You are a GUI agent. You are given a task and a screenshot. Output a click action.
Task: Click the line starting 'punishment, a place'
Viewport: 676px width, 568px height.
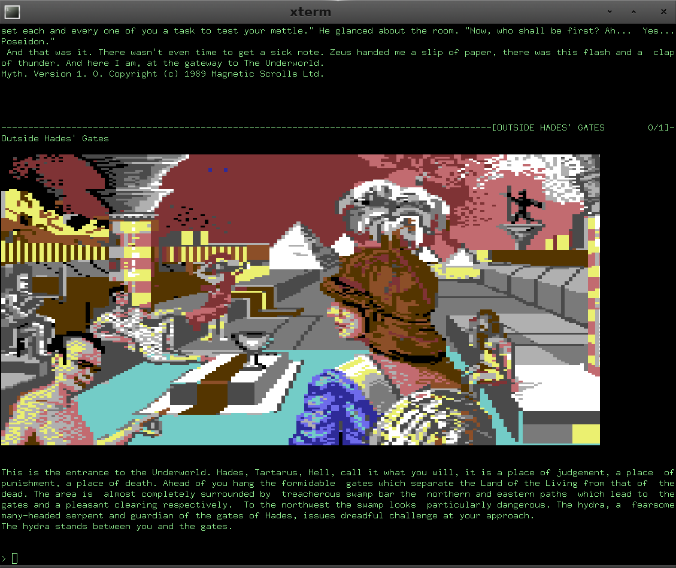[338, 483]
